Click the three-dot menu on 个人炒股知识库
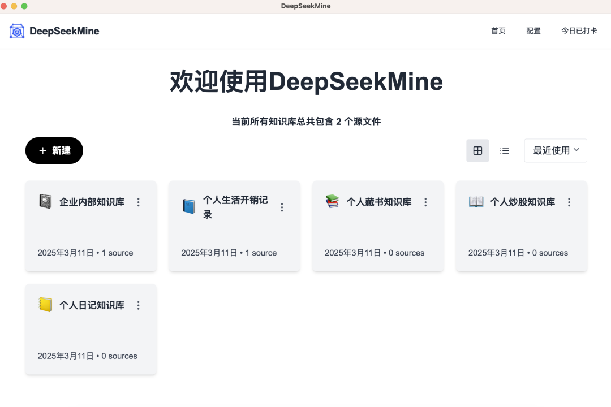611x407 pixels. click(x=569, y=202)
